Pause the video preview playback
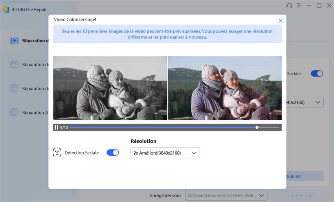The width and height of the screenshot is (334, 202). click(56, 127)
